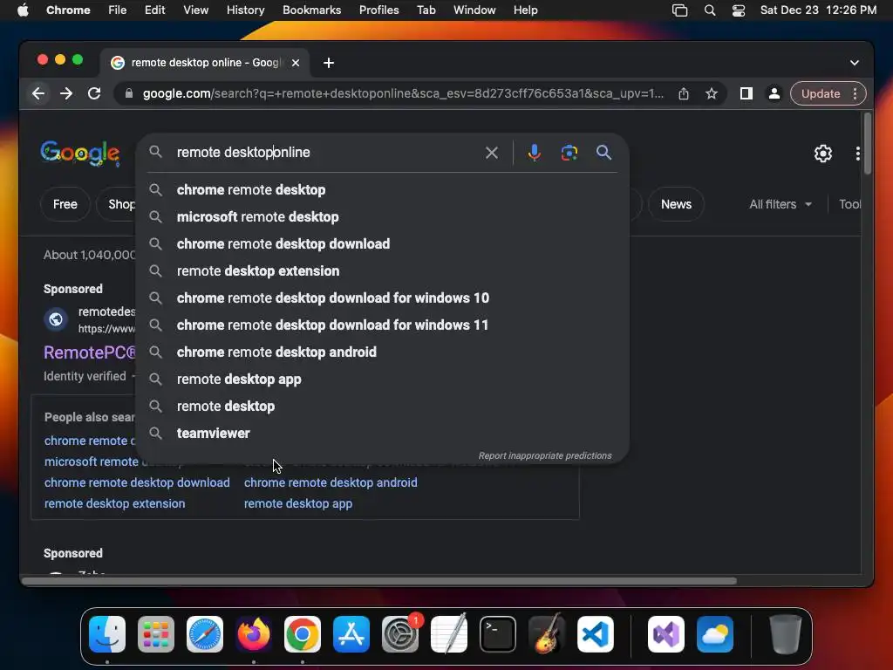Viewport: 893px width, 670px height.
Task: Open Google quick settings gear
Action: pyautogui.click(x=823, y=154)
